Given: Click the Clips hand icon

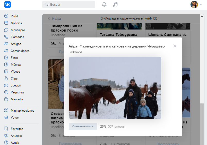Looking at the screenshot, I should 6,78.
